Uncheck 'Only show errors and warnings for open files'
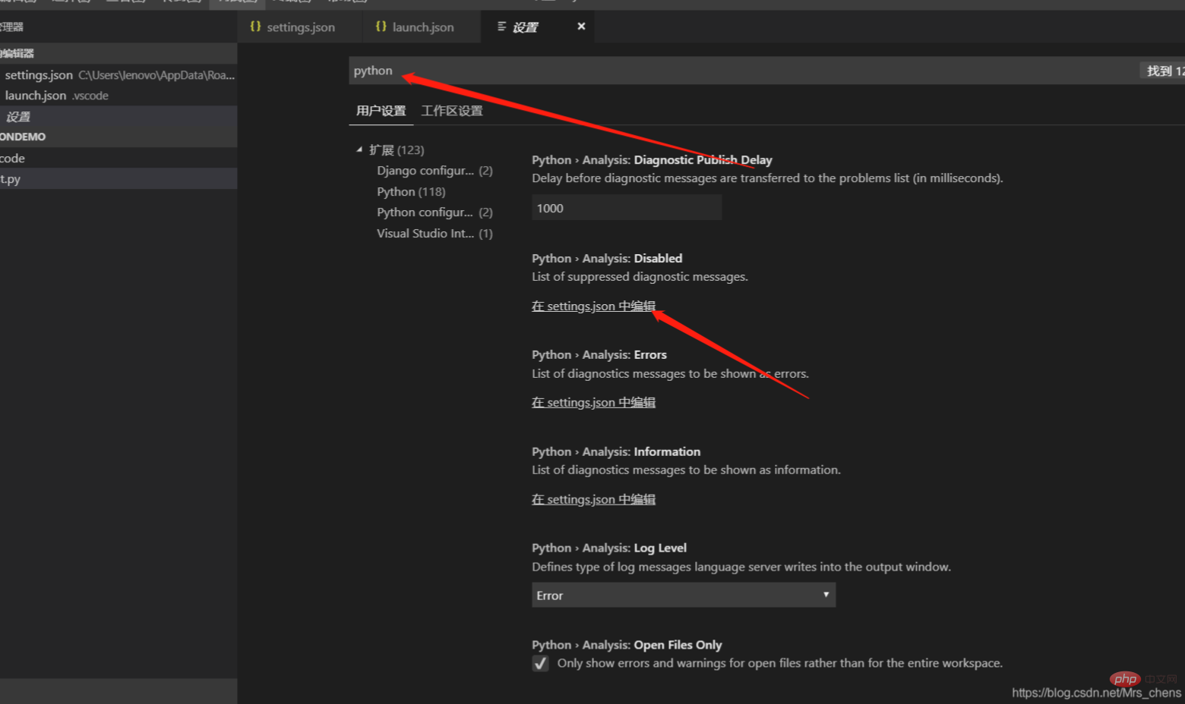The width and height of the screenshot is (1185, 704). point(539,663)
